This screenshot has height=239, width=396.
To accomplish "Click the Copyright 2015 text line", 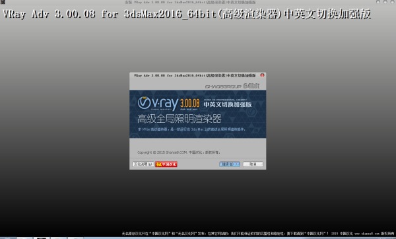I will 179,153.
